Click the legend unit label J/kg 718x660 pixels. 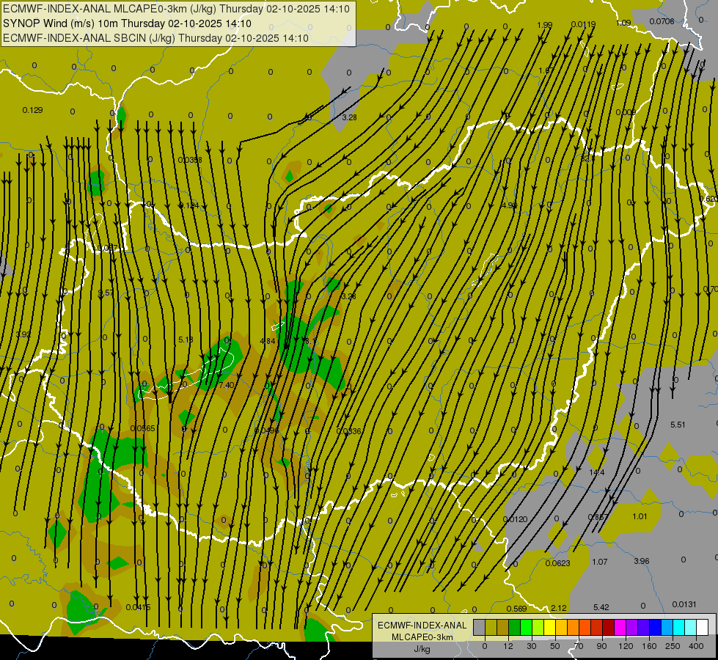pos(422,649)
